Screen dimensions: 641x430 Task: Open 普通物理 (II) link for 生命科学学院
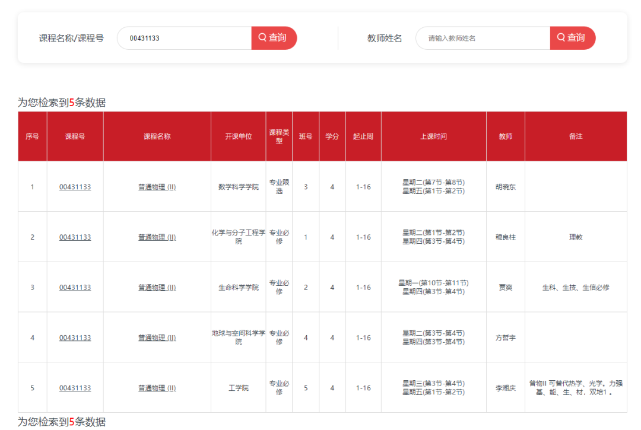pyautogui.click(x=157, y=288)
